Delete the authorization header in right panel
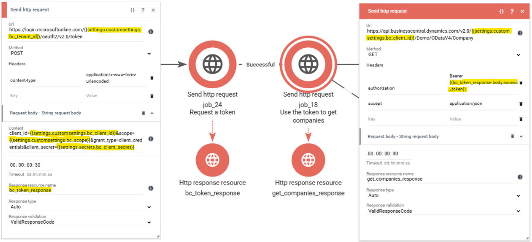The width and height of the screenshot is (532, 242). click(x=521, y=83)
